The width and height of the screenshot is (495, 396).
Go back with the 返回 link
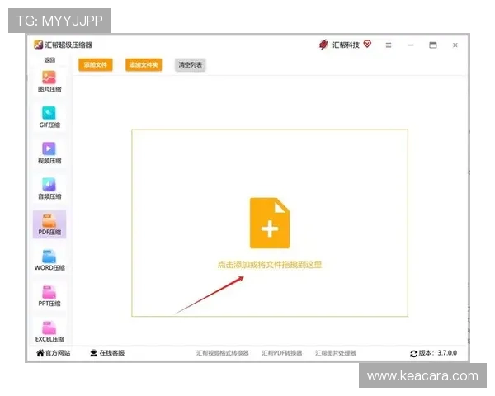49,59
